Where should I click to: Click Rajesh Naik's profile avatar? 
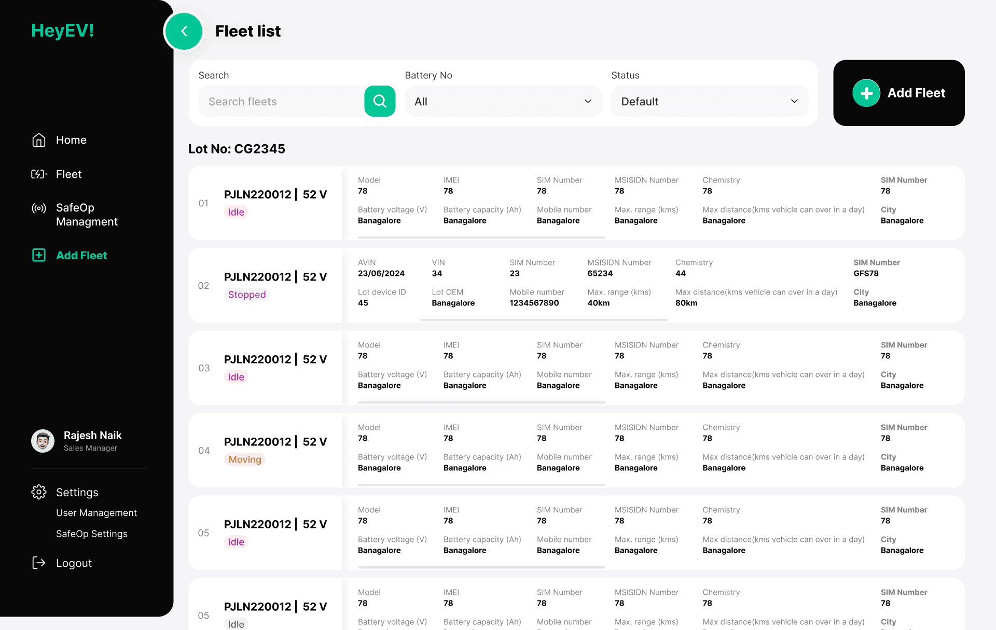point(43,441)
